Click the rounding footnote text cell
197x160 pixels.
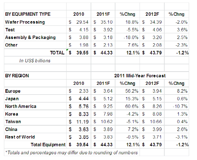tap(72, 152)
